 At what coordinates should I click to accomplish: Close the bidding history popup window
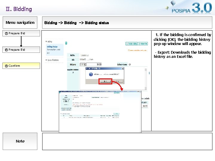140,91
